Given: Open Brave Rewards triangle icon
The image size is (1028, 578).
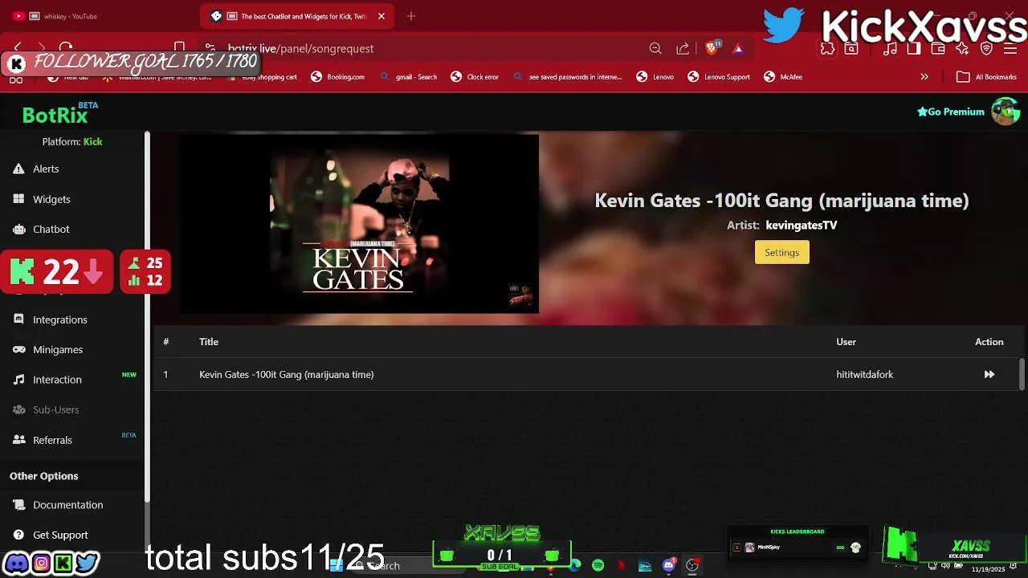Looking at the screenshot, I should pos(738,49).
